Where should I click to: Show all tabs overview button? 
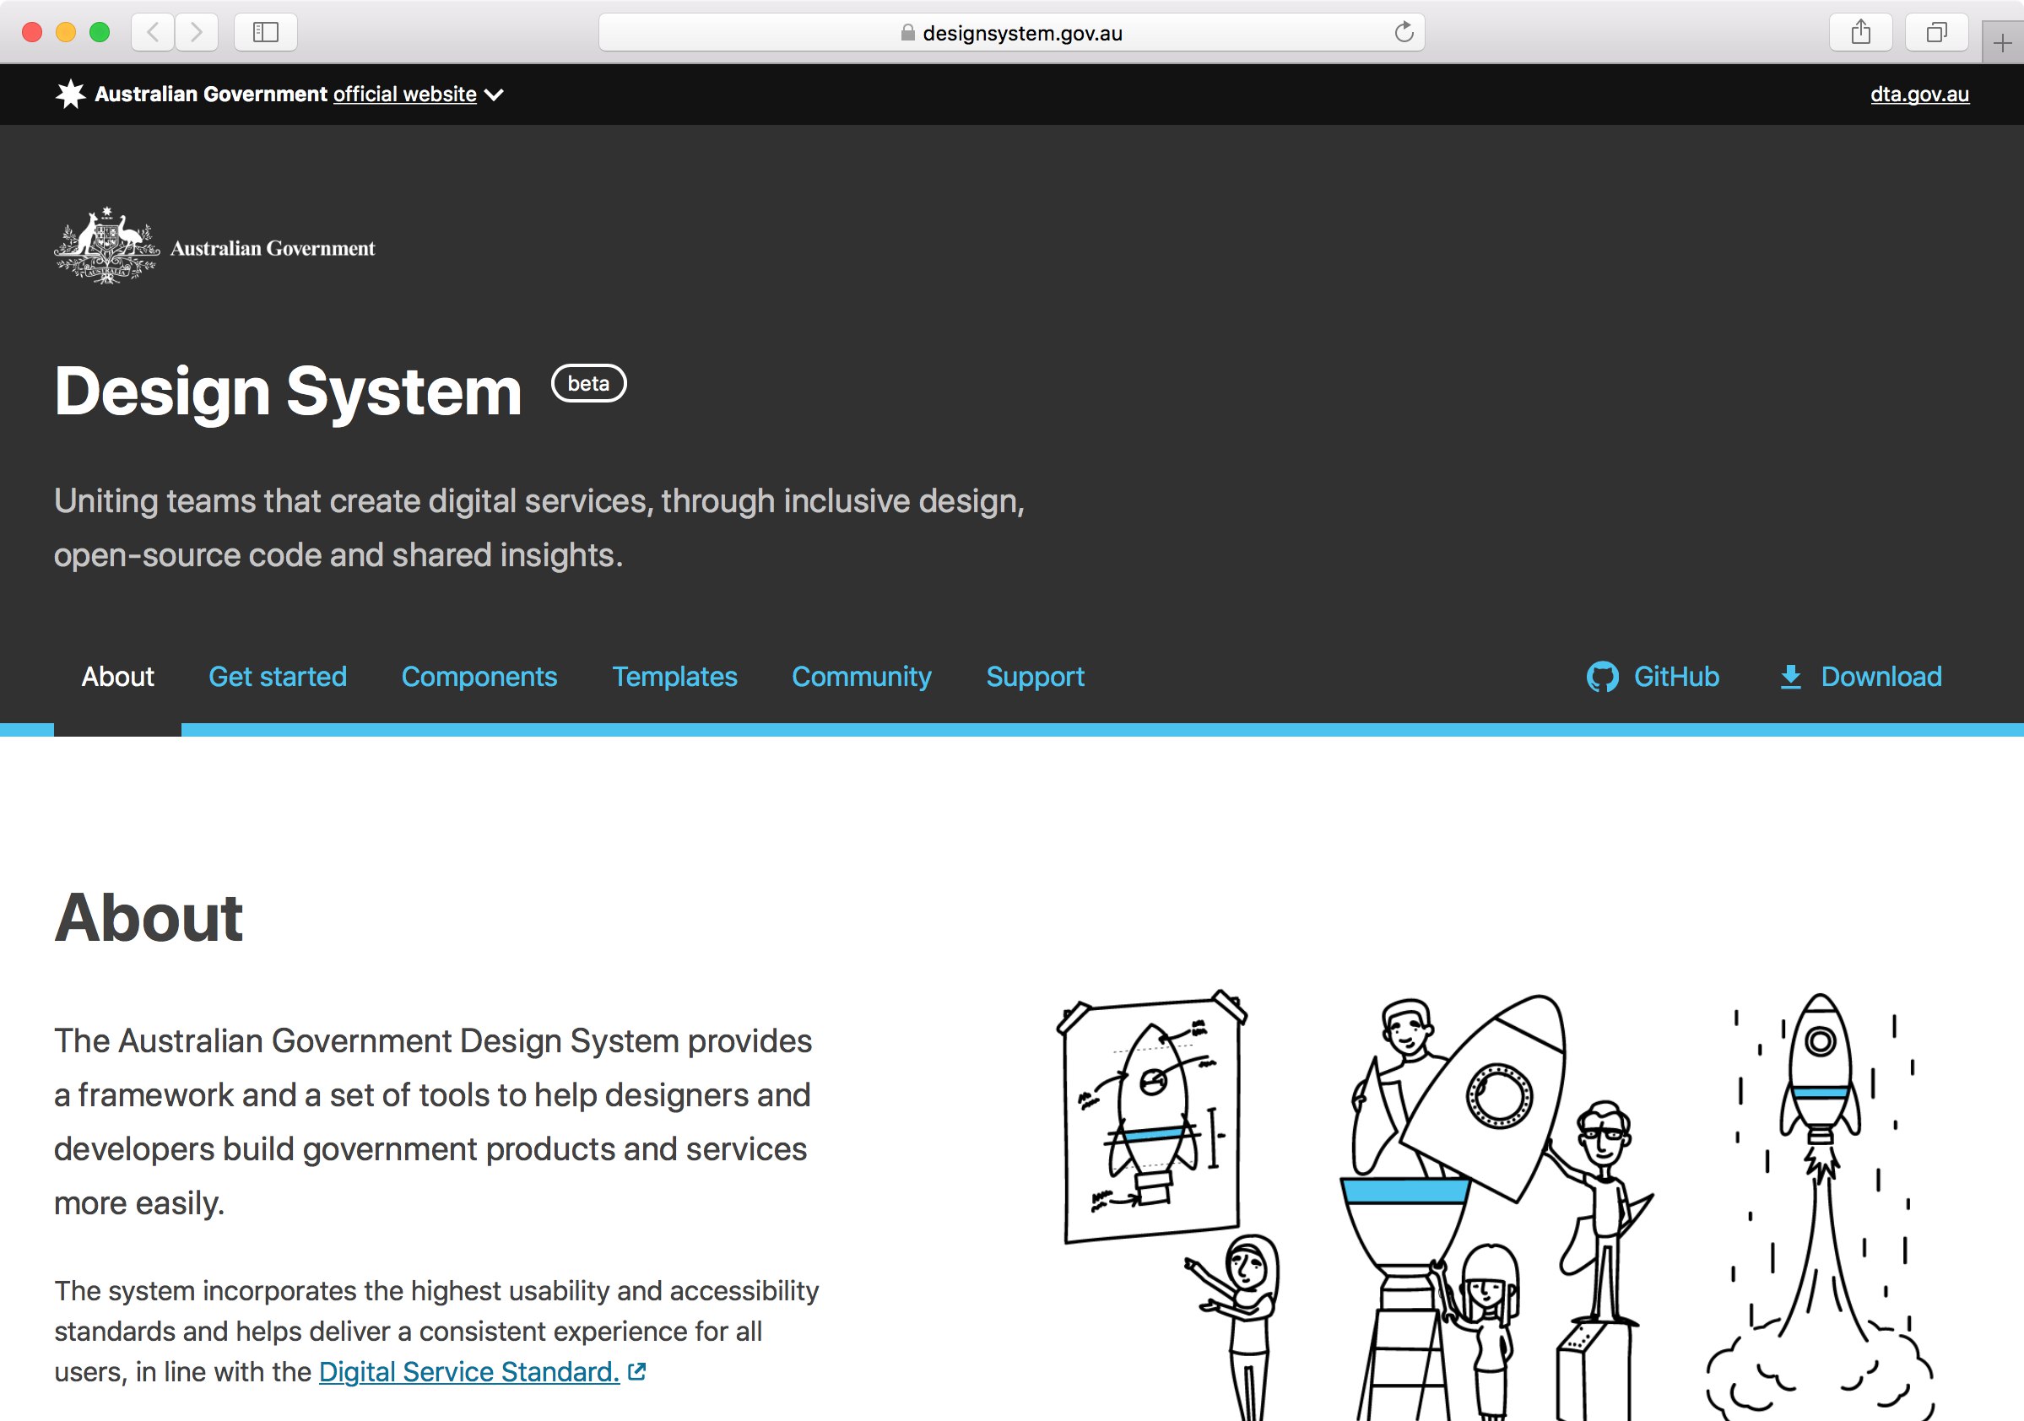pos(1937,33)
